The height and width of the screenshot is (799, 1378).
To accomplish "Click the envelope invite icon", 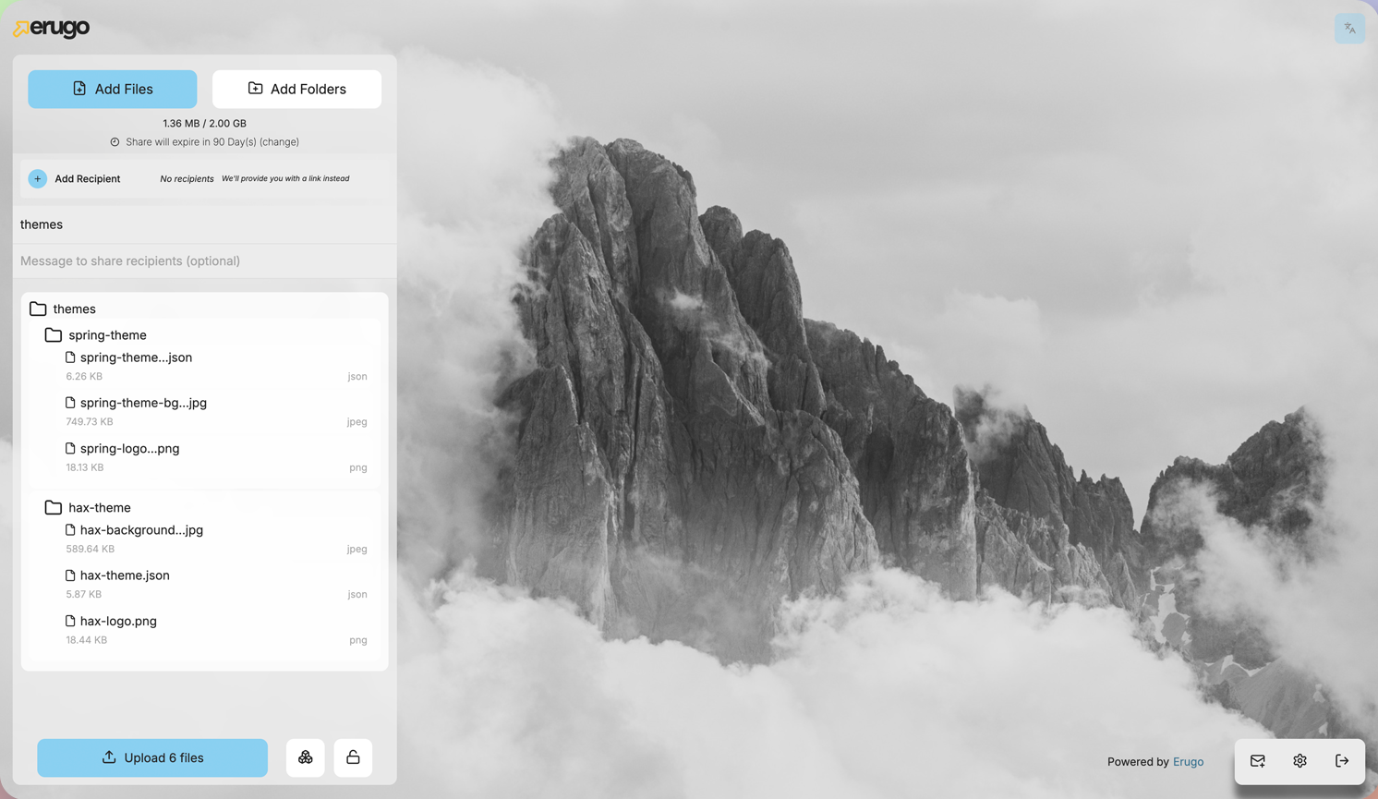I will 1258,761.
